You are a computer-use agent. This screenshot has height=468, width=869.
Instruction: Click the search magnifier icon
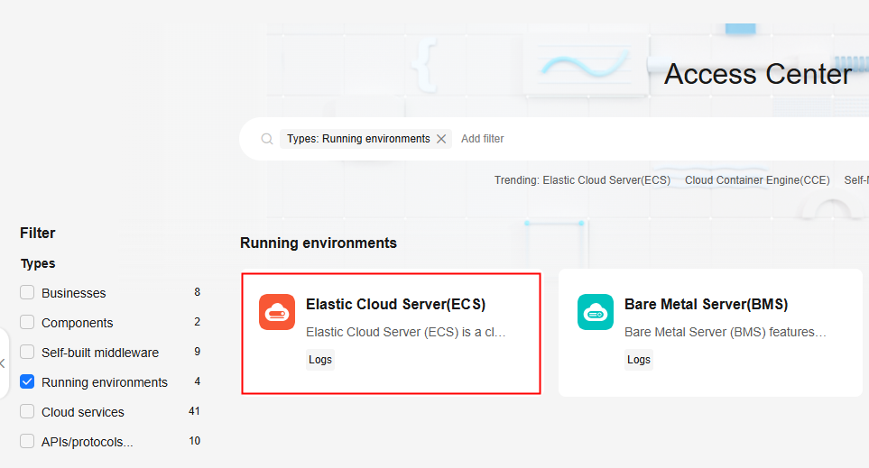click(x=267, y=139)
